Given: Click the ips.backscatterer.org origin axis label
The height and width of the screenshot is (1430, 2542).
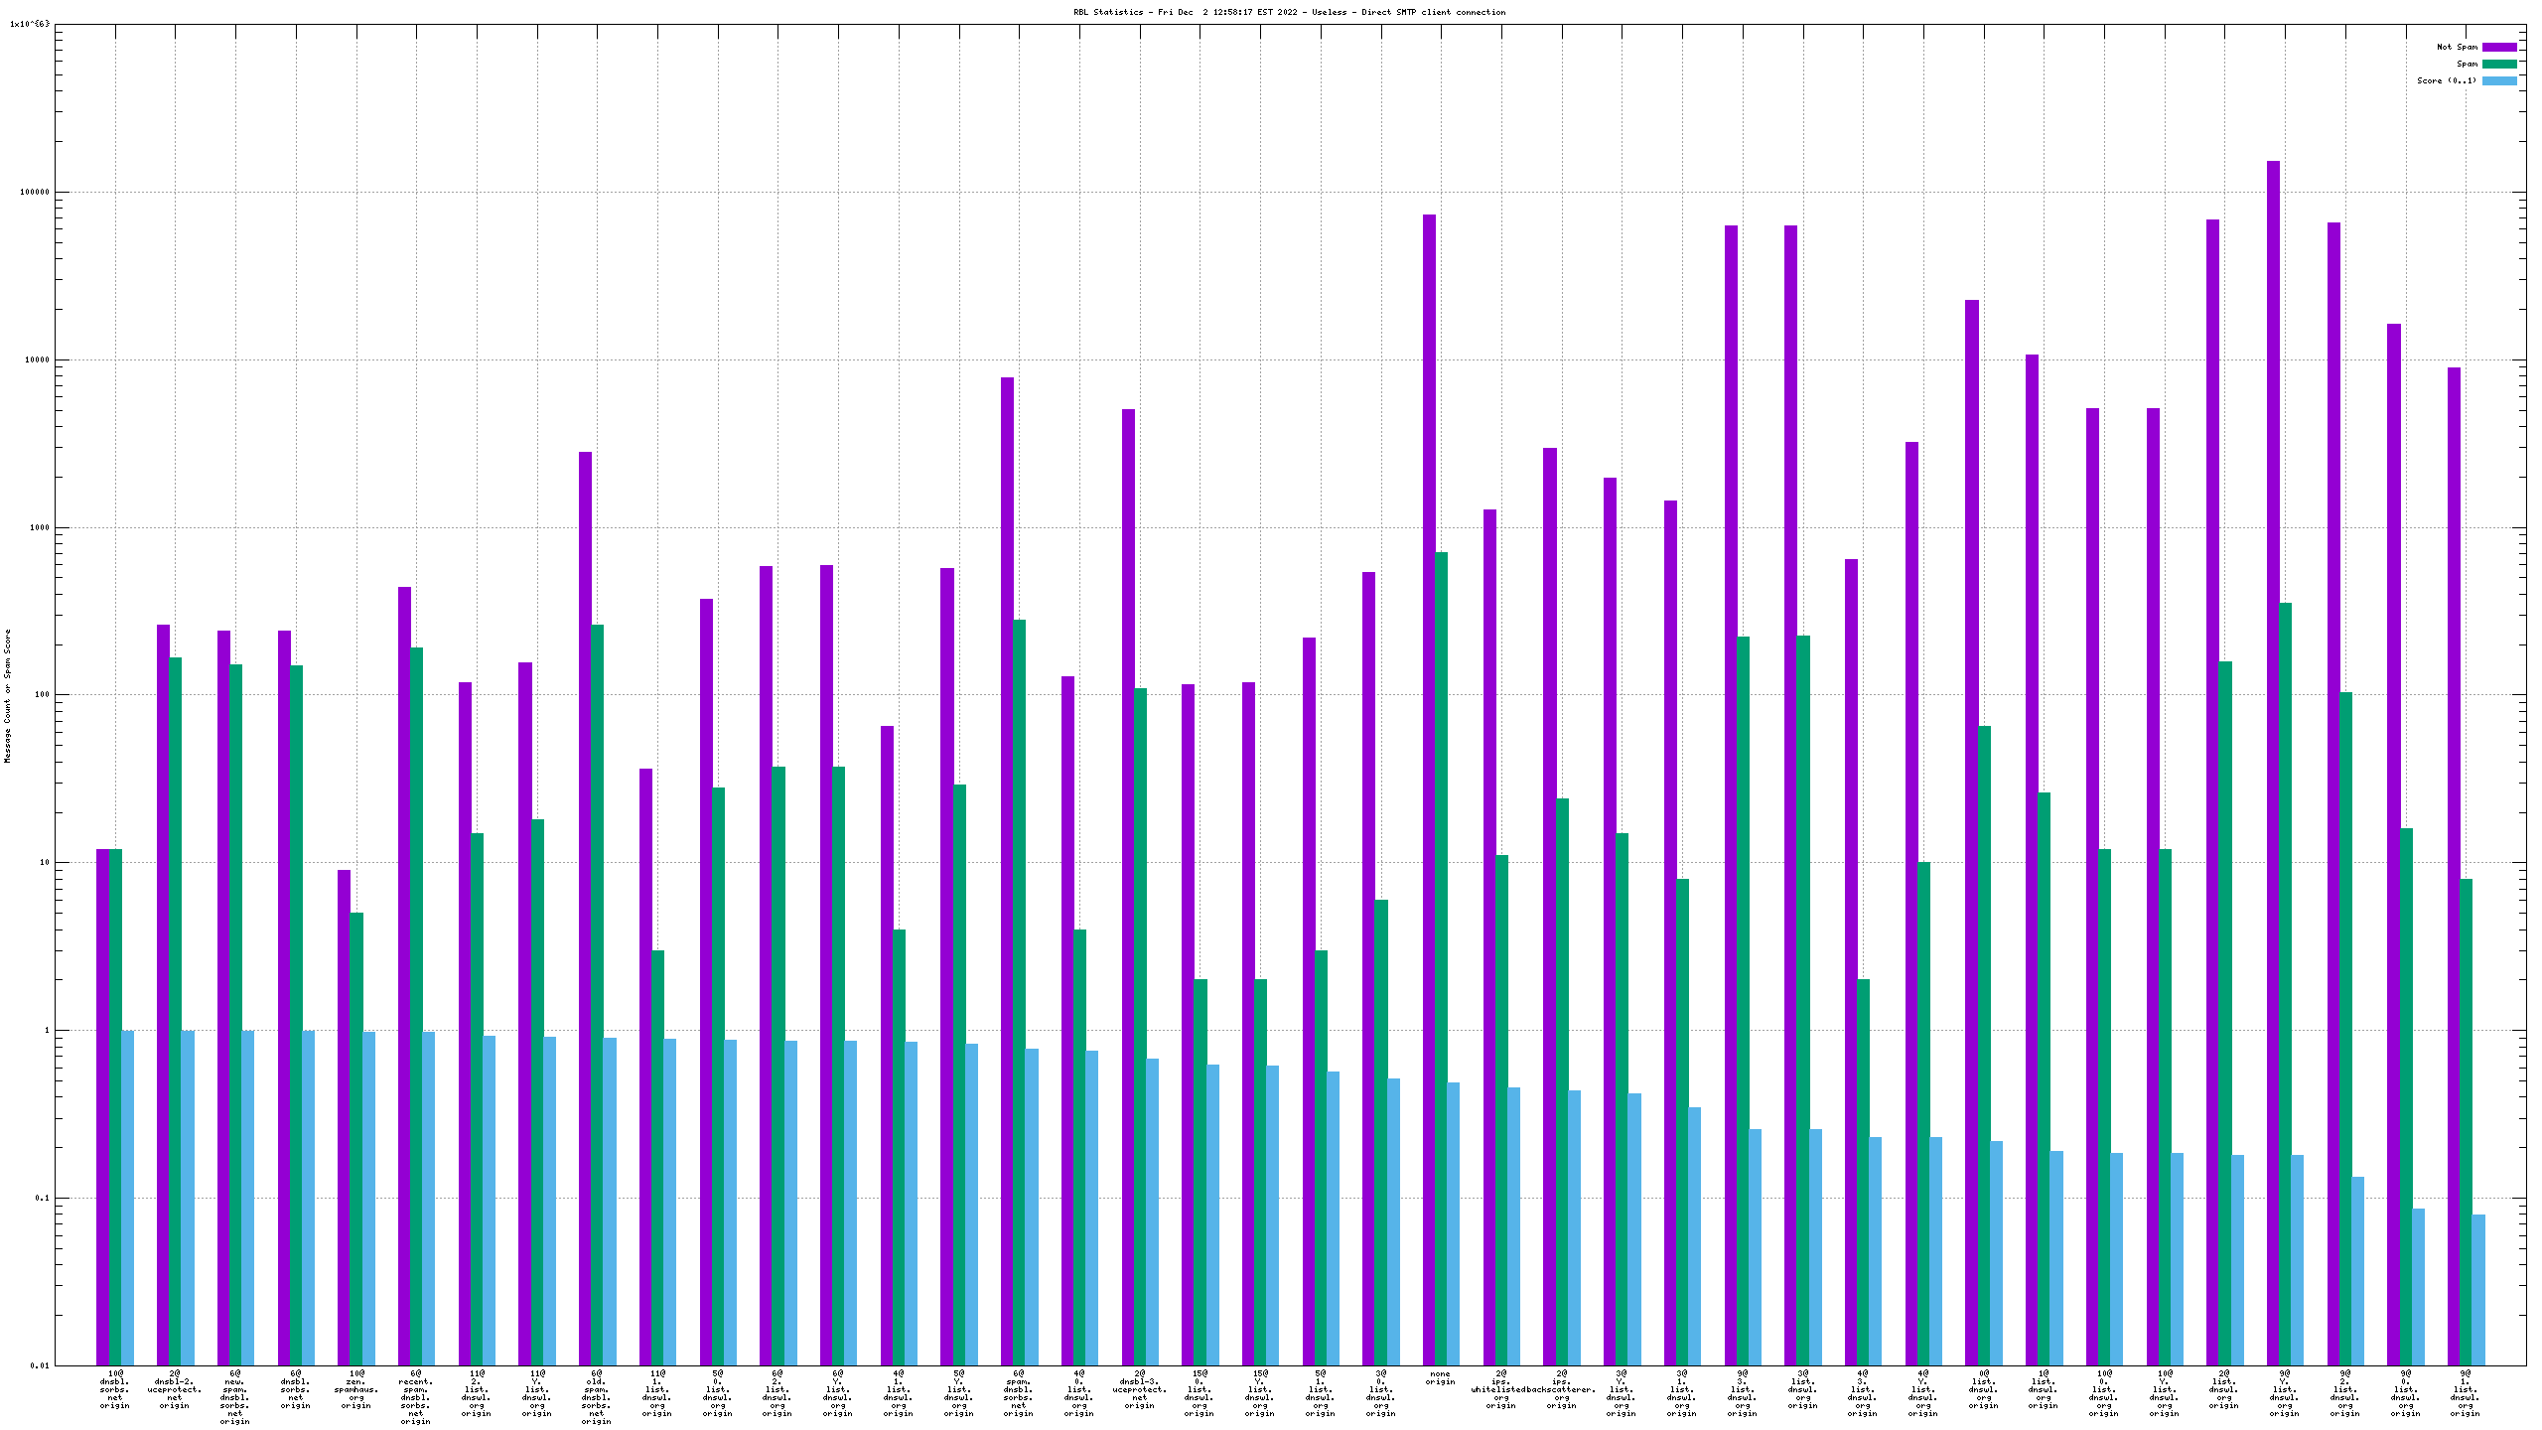Looking at the screenshot, I should pos(1561,1389).
